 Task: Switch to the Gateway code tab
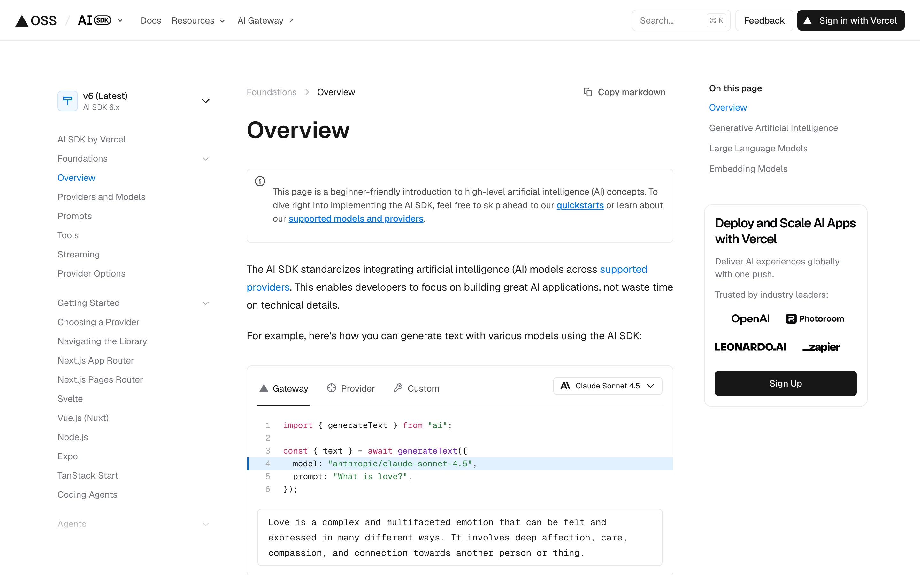click(x=284, y=388)
